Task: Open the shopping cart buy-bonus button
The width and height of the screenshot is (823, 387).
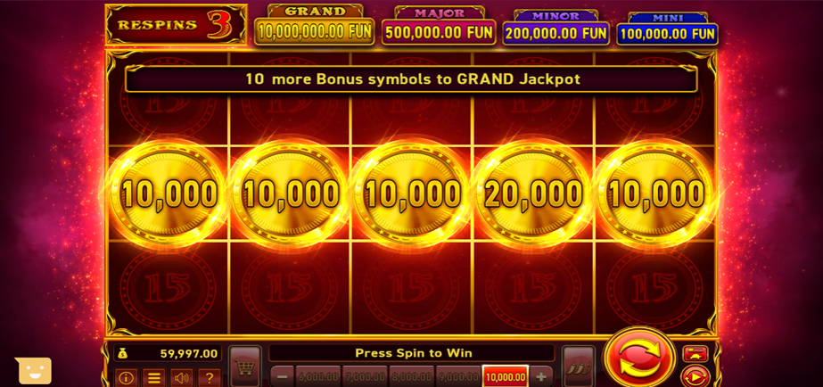Action: pyautogui.click(x=245, y=366)
